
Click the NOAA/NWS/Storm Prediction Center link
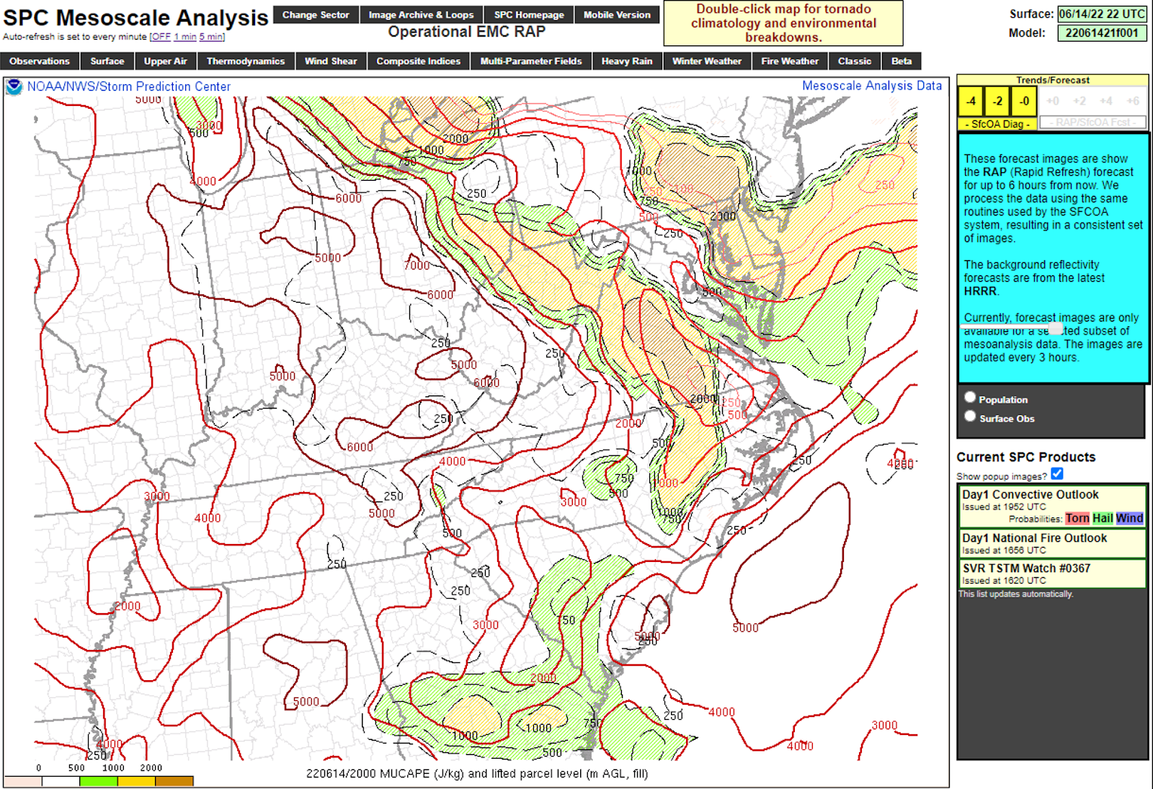point(129,86)
